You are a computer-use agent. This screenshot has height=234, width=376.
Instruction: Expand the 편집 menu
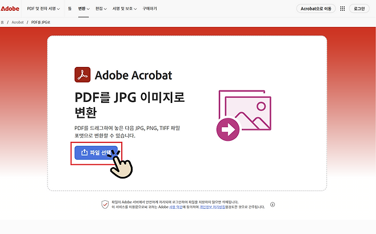[x=101, y=9]
